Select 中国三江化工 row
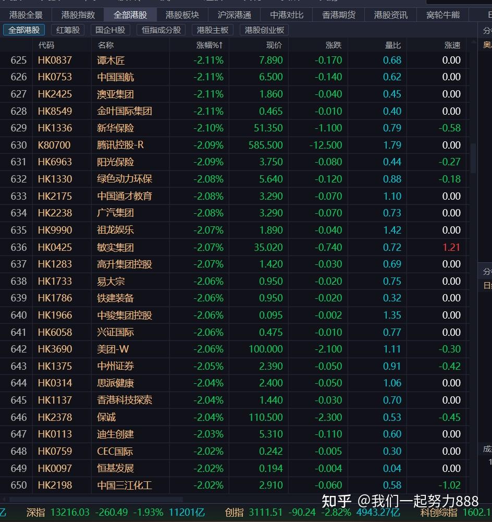Screen dimensions: 492x522 (x=235, y=485)
